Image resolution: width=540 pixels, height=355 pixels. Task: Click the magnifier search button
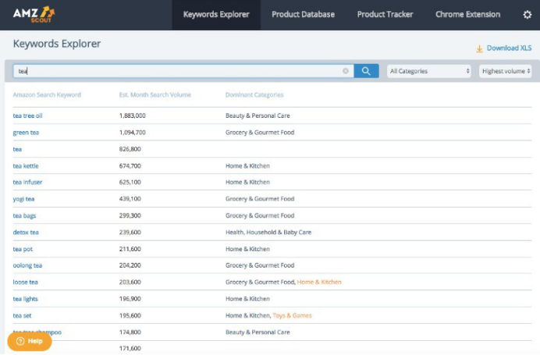pos(366,71)
